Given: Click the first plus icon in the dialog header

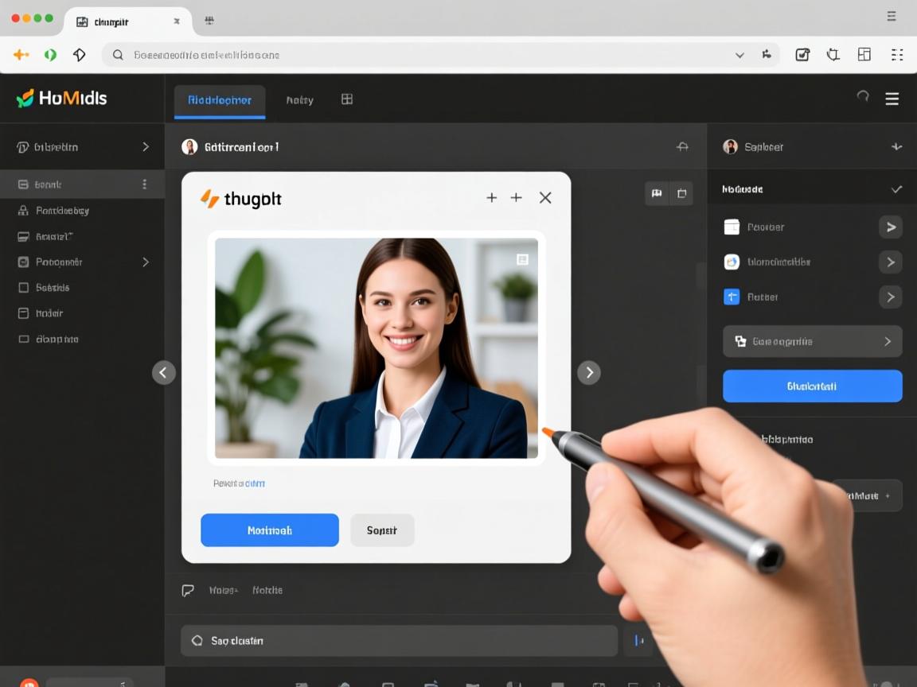Looking at the screenshot, I should point(492,198).
